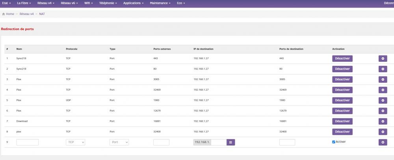The width and height of the screenshot is (394, 160).
Task: Add new port redirection with plus icon
Action: point(383,142)
